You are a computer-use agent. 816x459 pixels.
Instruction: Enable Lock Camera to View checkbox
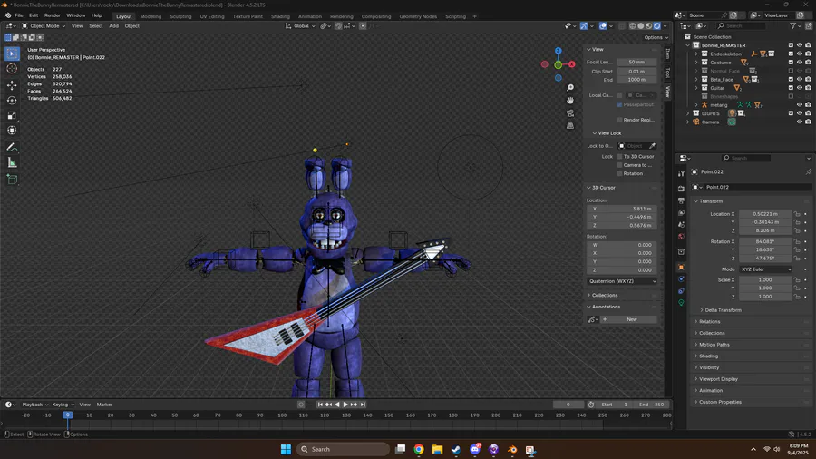point(619,165)
